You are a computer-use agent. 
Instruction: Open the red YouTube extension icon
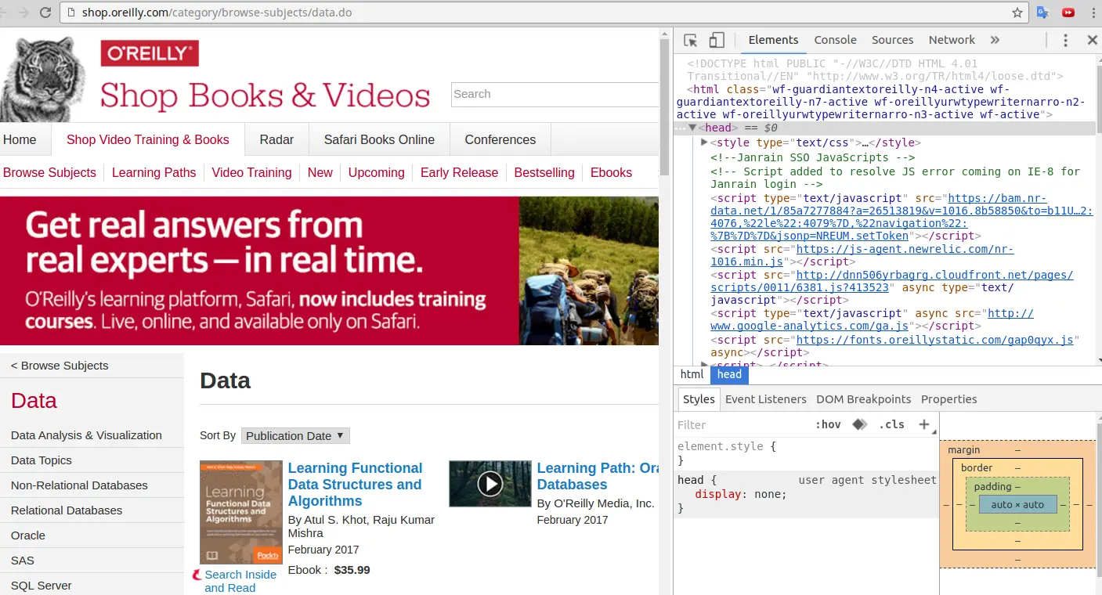pos(1068,13)
